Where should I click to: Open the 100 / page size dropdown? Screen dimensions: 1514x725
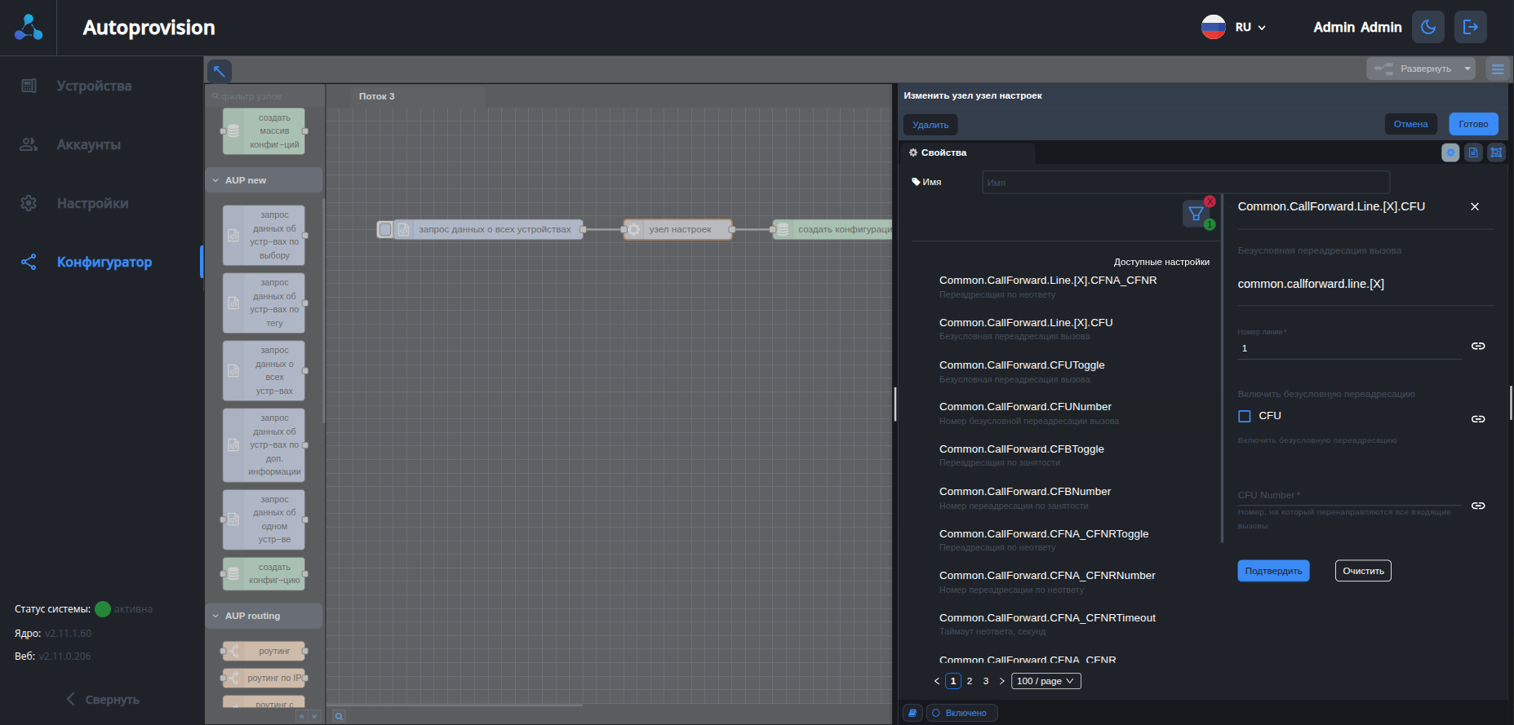(x=1046, y=681)
